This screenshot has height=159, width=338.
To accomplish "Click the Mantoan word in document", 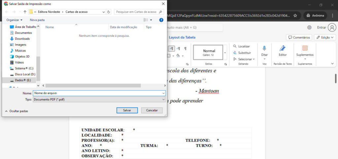I will point(209,91).
